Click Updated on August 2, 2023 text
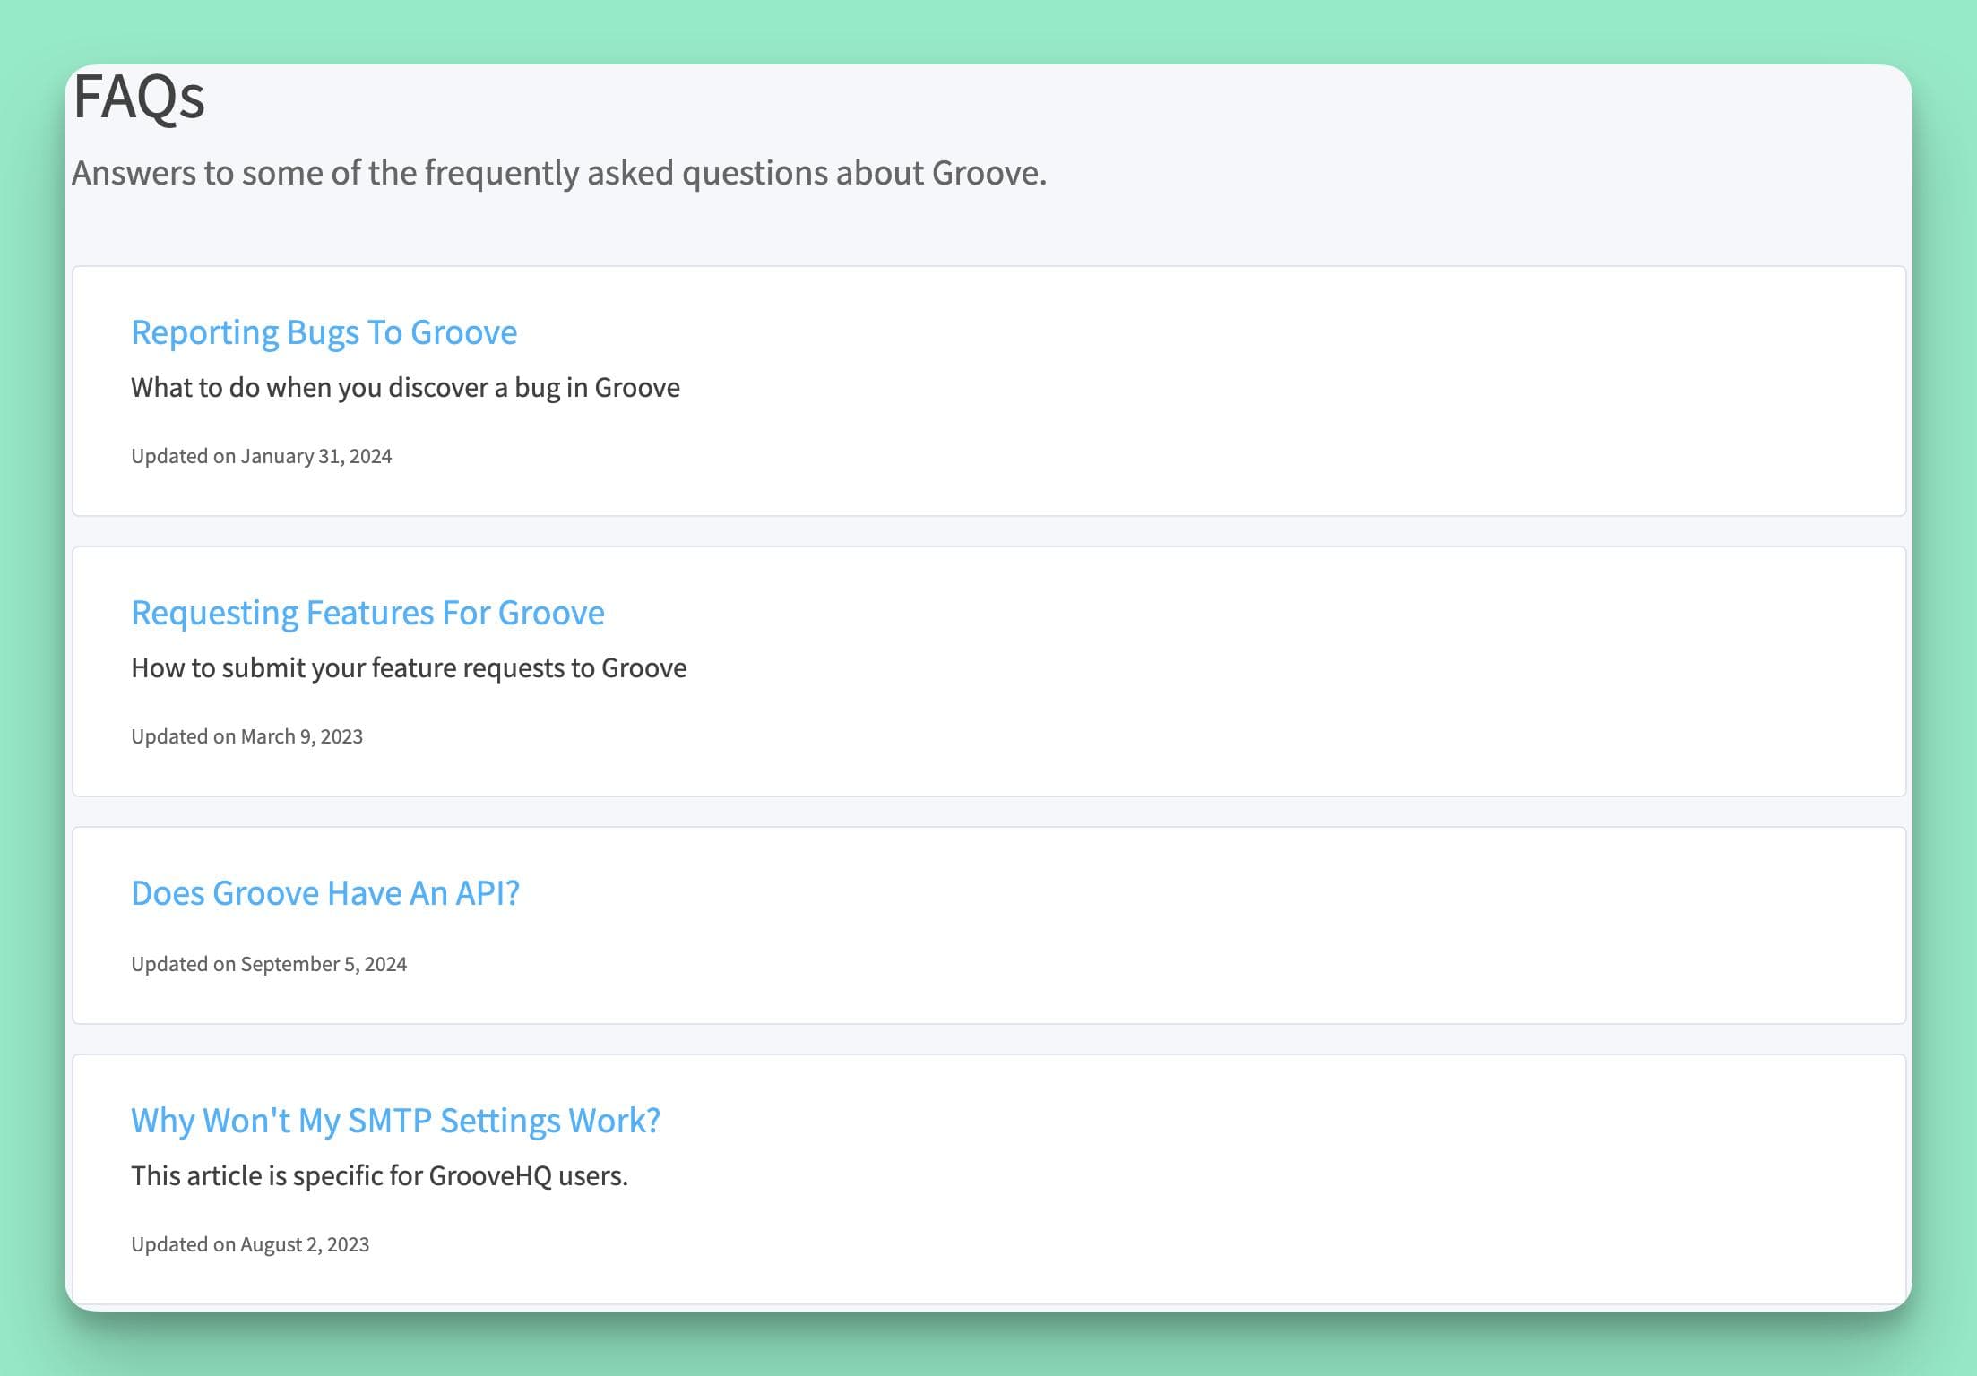Screen dimensions: 1977x1376 click(251, 1243)
